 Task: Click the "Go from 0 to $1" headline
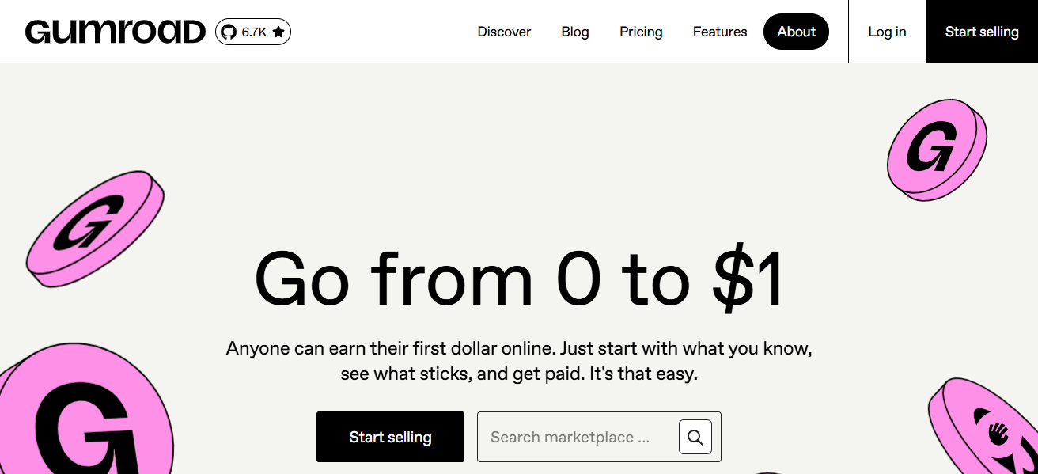(519, 280)
